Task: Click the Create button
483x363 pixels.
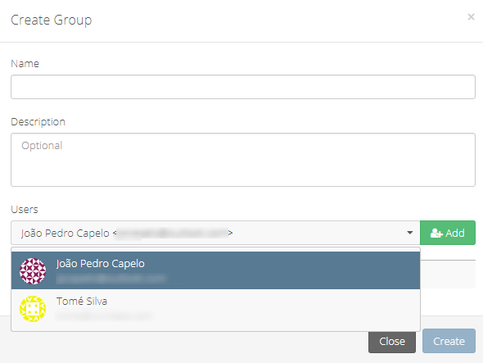Action: (x=449, y=341)
